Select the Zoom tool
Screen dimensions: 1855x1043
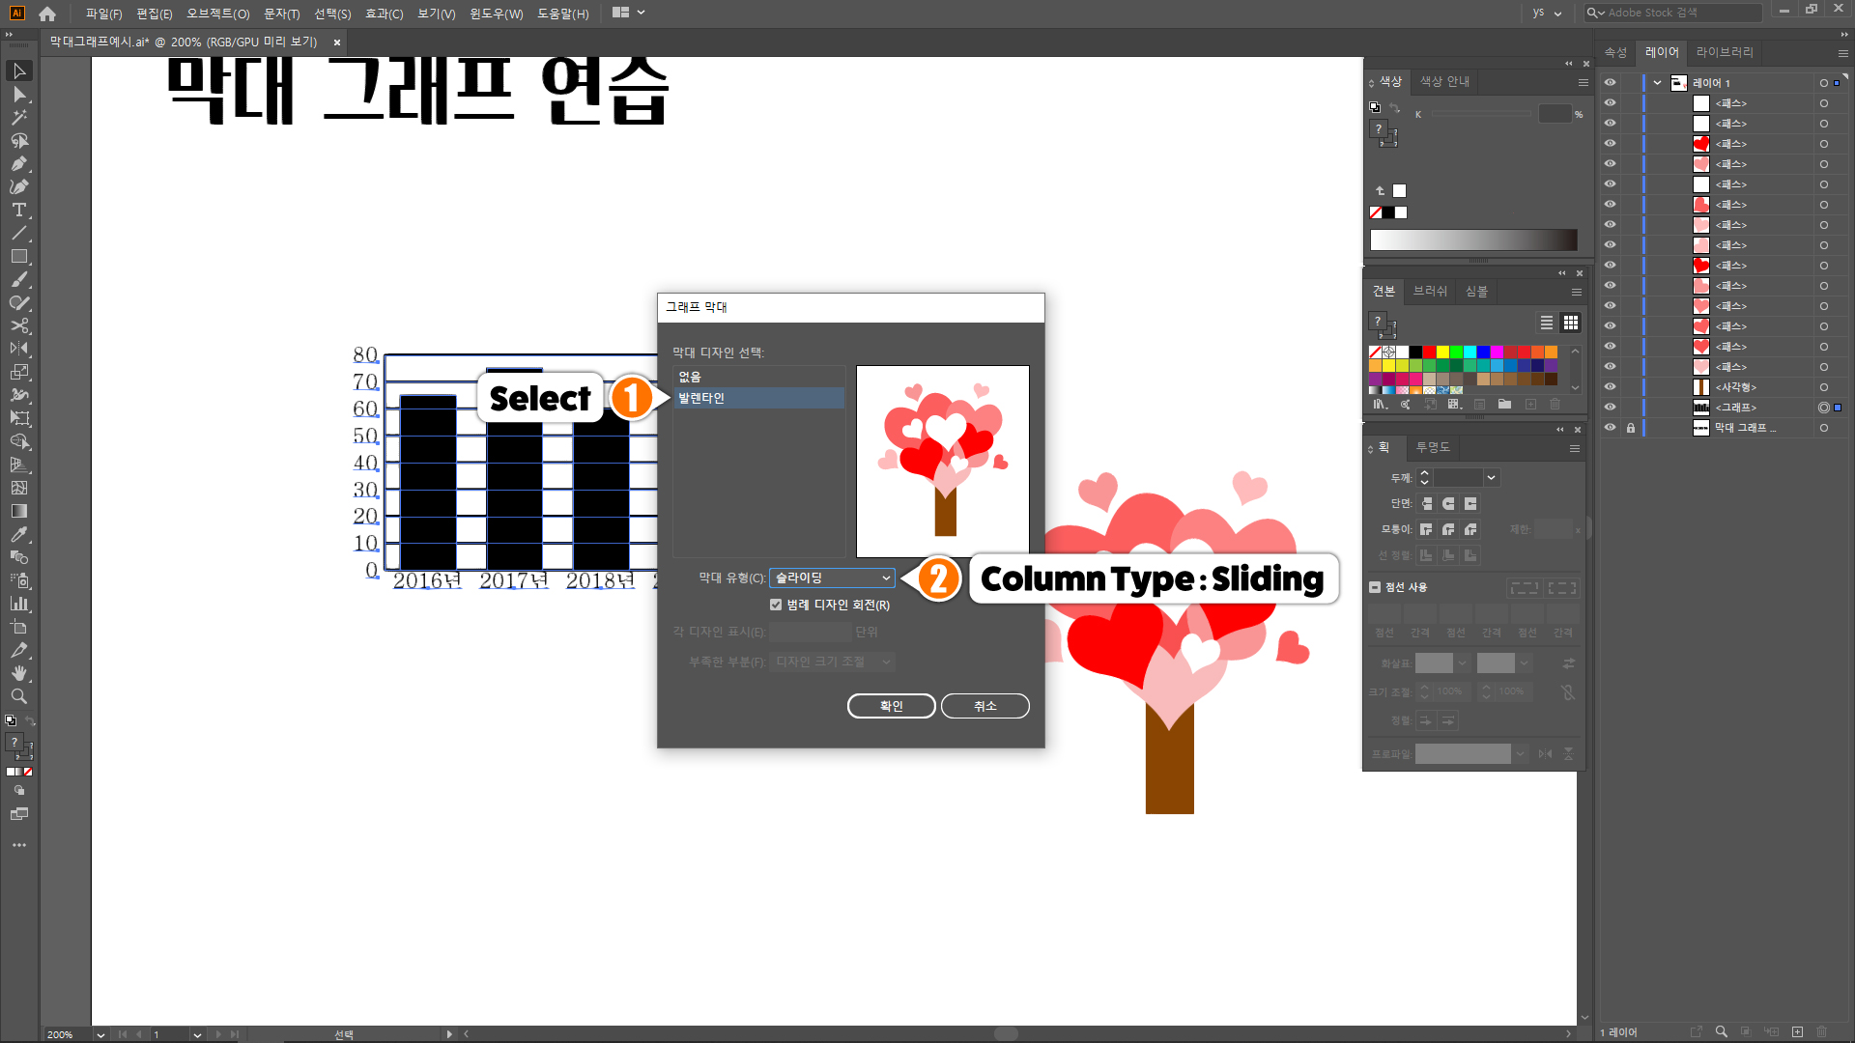(x=18, y=696)
